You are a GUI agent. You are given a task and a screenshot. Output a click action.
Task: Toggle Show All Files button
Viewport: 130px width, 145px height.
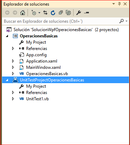pyautogui.click(x=68, y=13)
